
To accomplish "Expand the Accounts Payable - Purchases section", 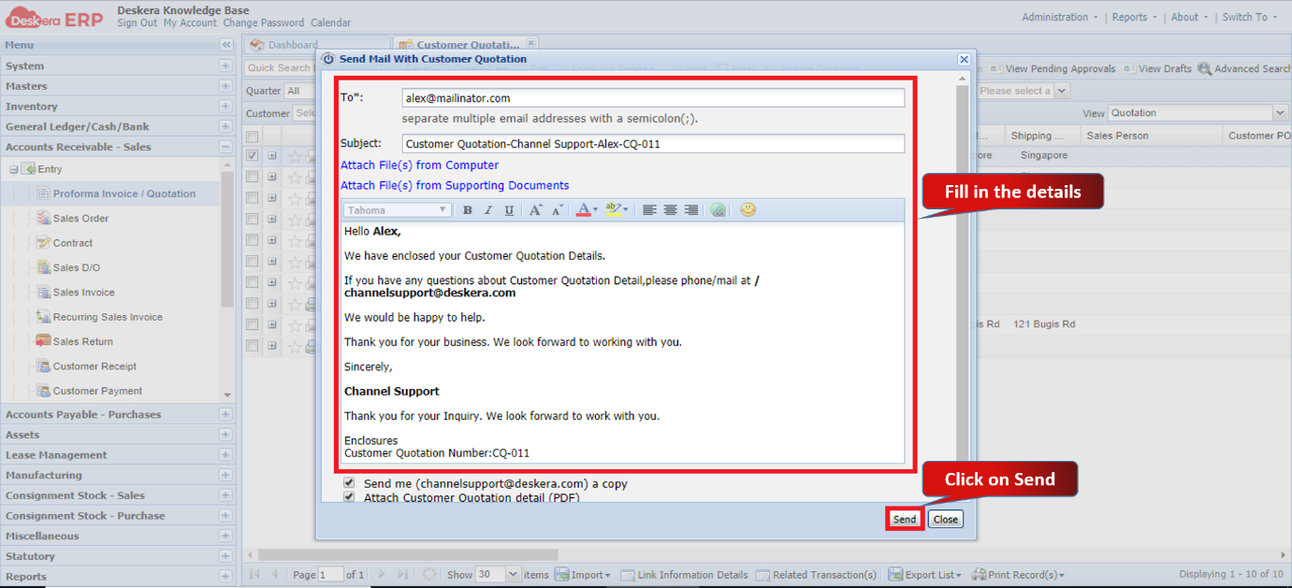I will 225,414.
